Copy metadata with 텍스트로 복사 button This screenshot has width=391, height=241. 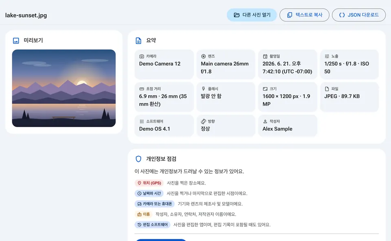click(305, 15)
